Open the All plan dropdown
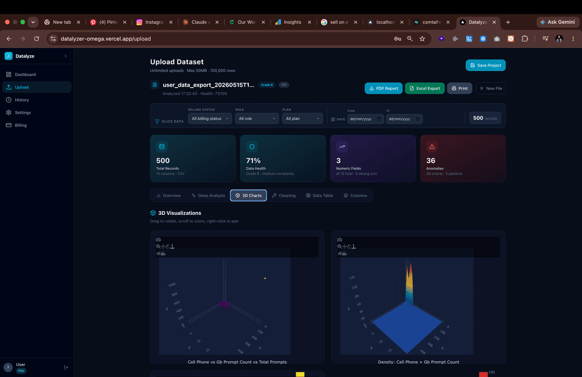 click(x=303, y=119)
